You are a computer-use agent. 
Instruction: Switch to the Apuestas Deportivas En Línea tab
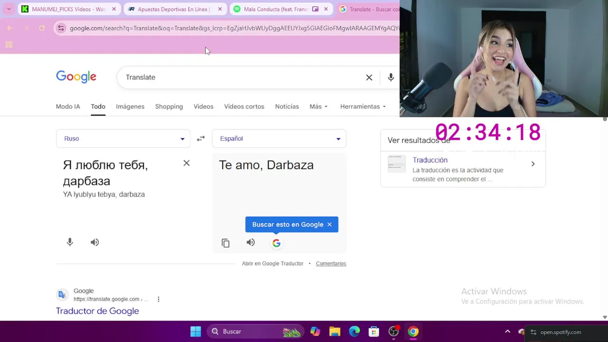[174, 9]
